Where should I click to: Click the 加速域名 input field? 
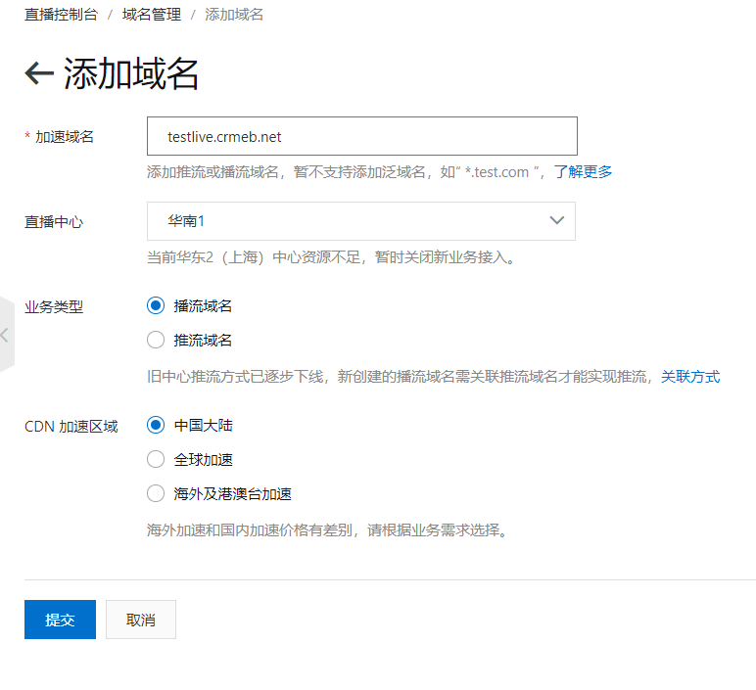362,136
